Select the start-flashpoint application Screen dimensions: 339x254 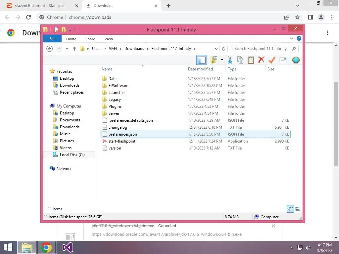[195, 141]
